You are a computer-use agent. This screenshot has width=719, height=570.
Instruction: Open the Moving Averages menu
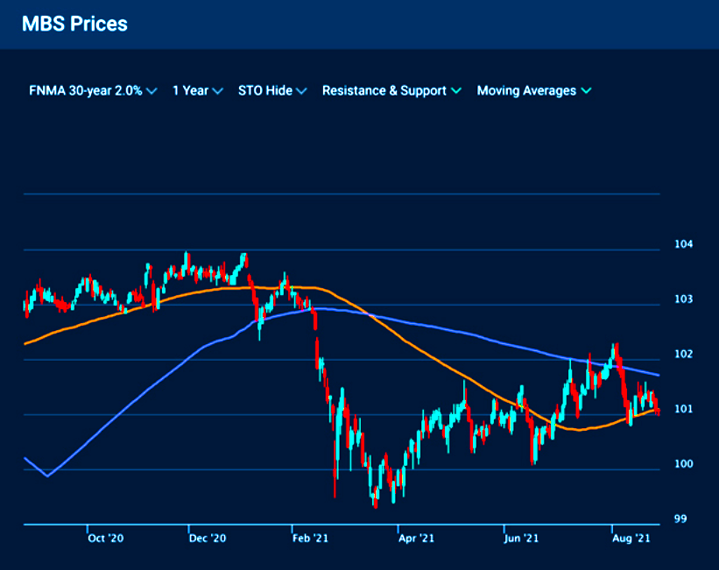pos(533,91)
